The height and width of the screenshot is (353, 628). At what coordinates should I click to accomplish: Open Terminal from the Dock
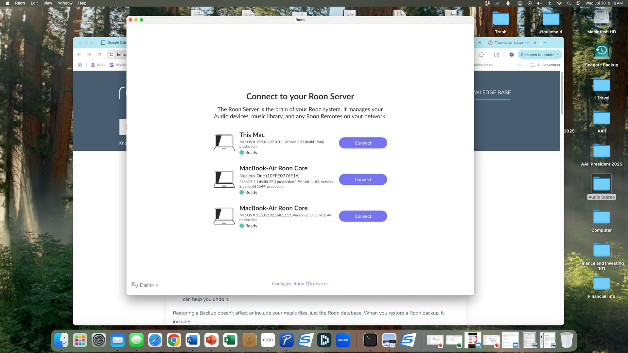tap(370, 340)
